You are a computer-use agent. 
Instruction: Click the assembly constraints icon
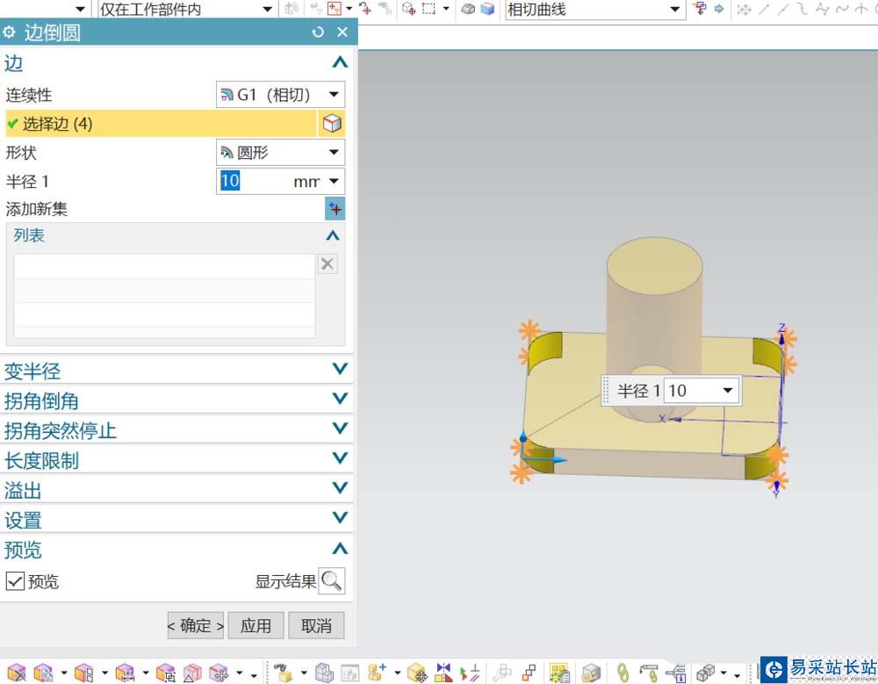471,672
